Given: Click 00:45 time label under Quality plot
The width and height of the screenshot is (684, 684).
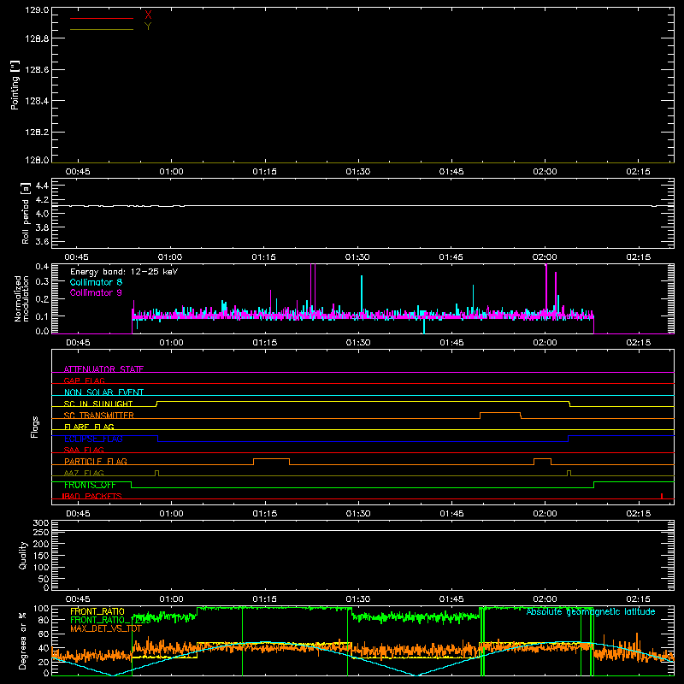Looking at the screenshot, I should coord(78,599).
